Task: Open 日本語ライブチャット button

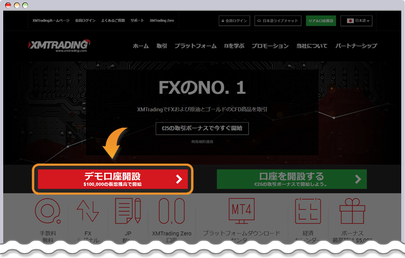Action: 278,21
